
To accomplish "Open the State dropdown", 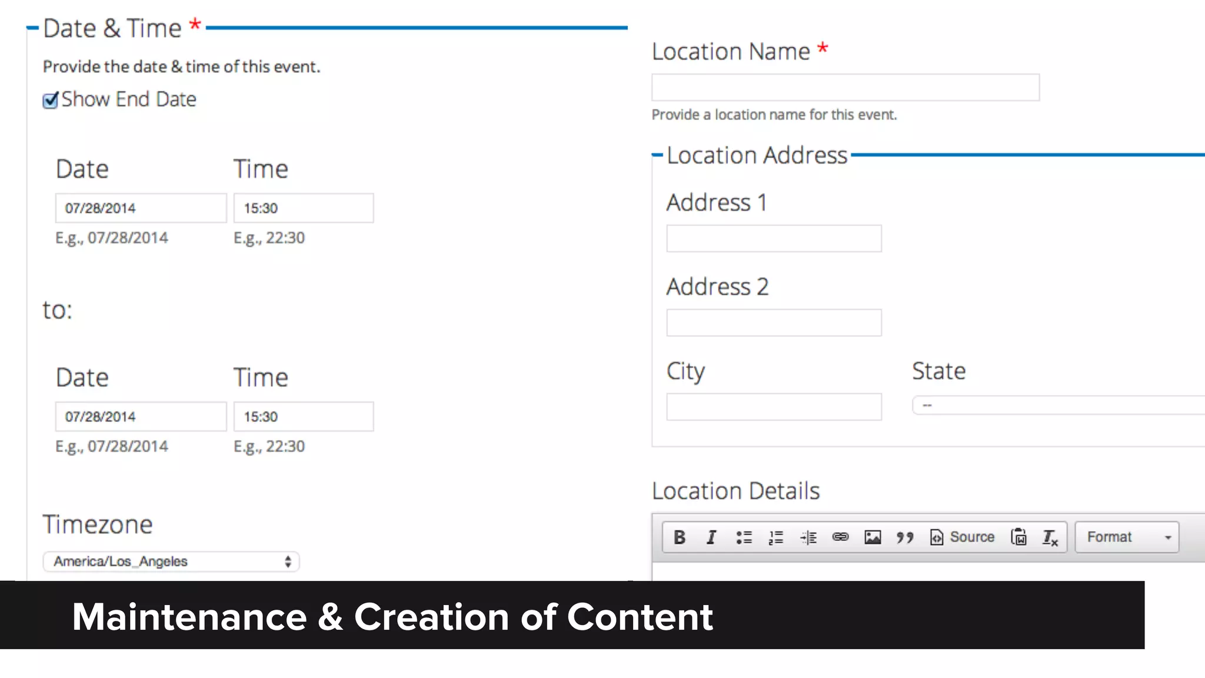I will (x=1059, y=406).
